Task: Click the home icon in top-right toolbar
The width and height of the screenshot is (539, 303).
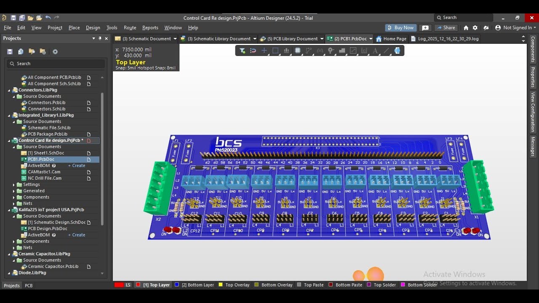Action: point(466,28)
